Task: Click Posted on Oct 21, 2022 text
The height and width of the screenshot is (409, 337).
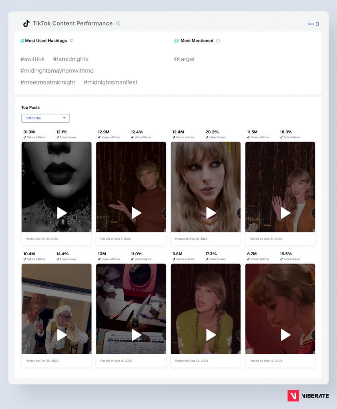Action: [x=42, y=239]
